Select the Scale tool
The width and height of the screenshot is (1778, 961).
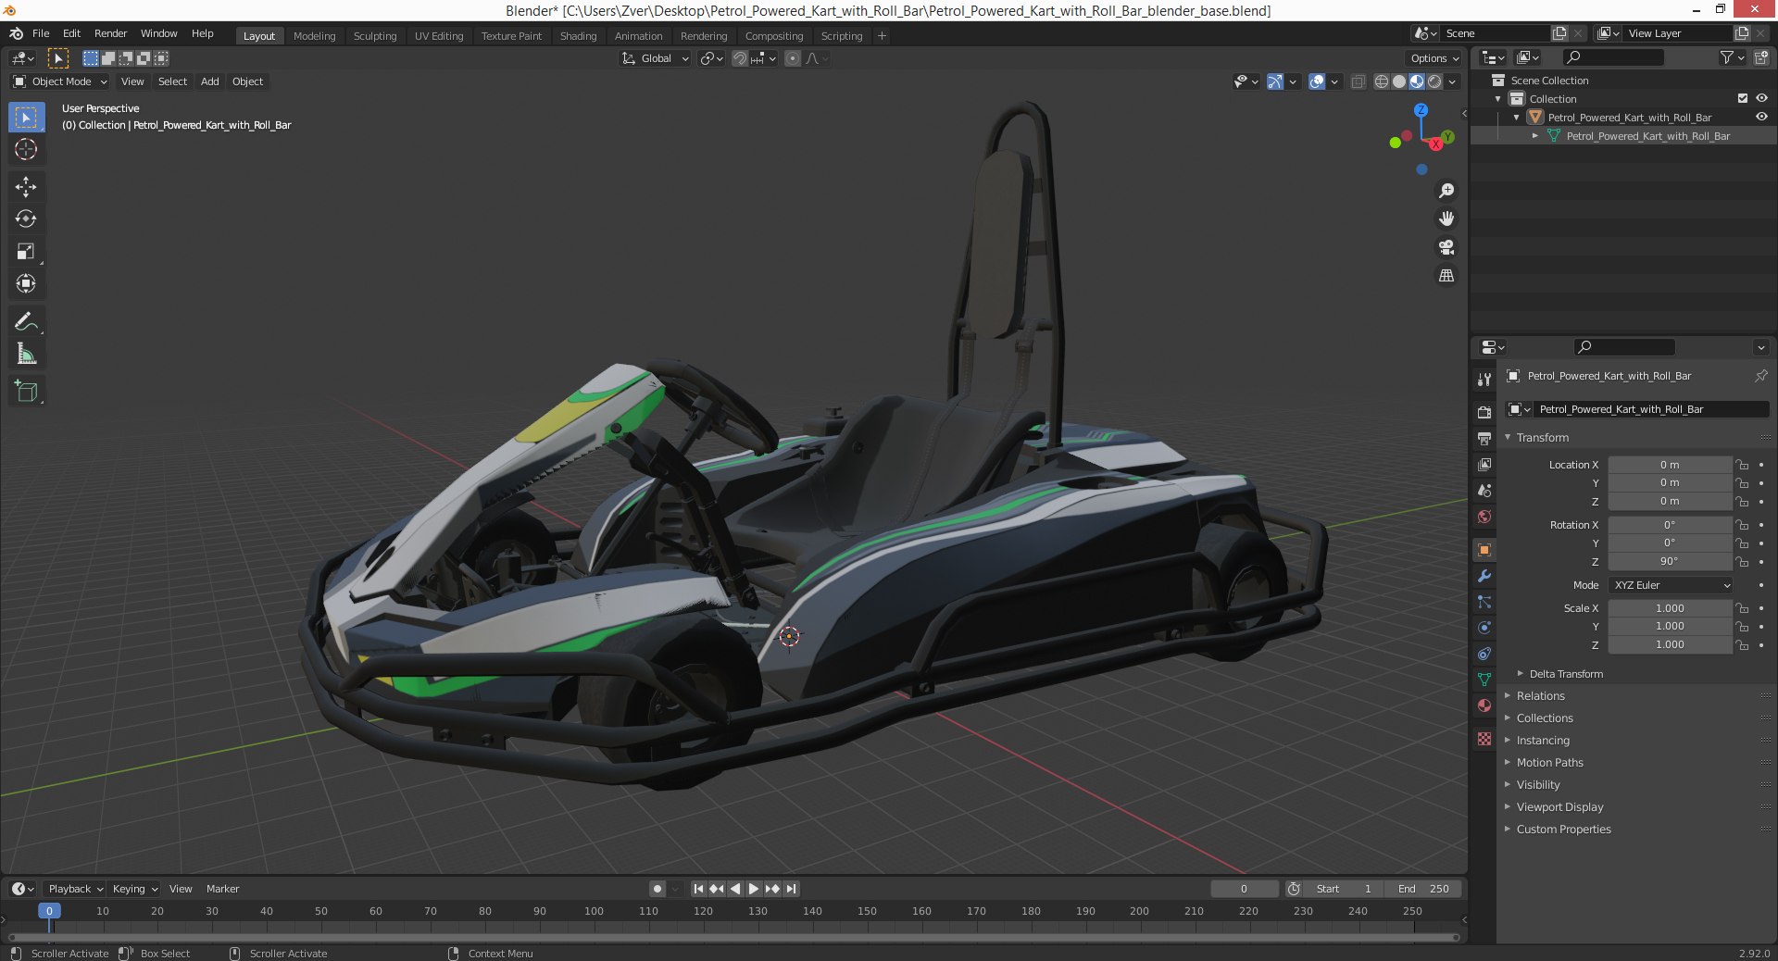(26, 252)
